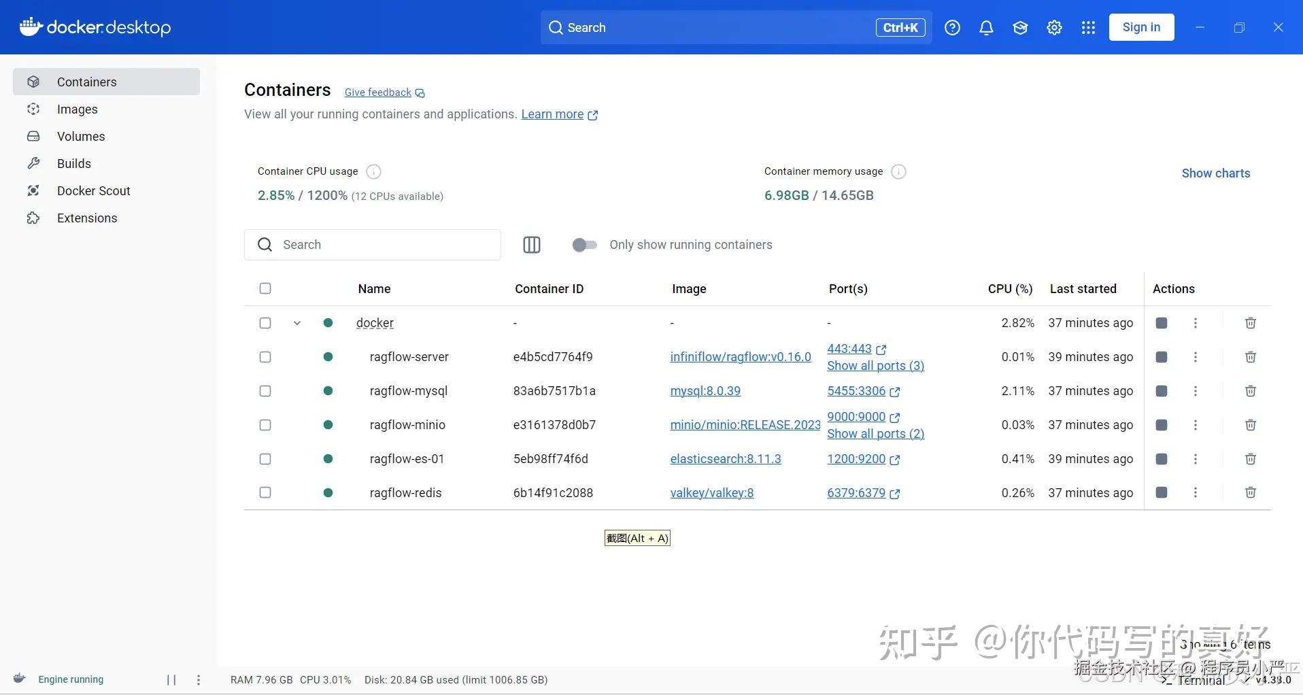
Task: Open the 443:443 port external link icon
Action: click(x=881, y=350)
